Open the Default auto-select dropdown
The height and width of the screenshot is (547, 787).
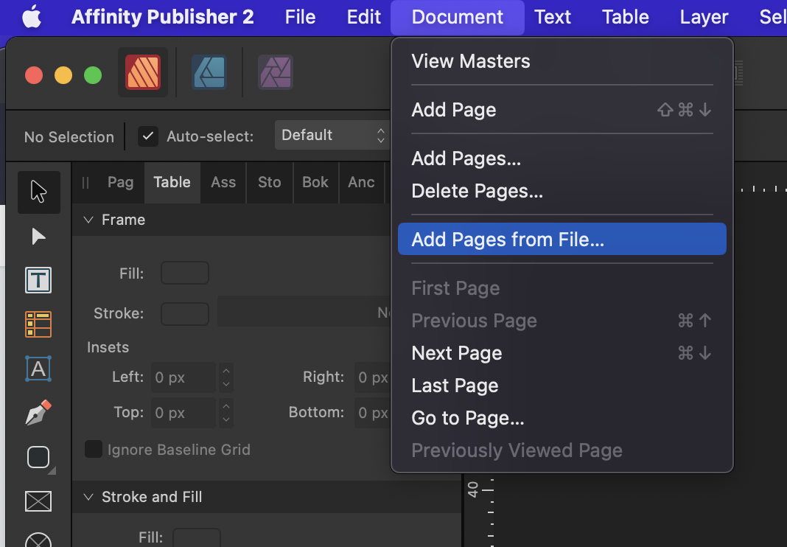tap(331, 135)
